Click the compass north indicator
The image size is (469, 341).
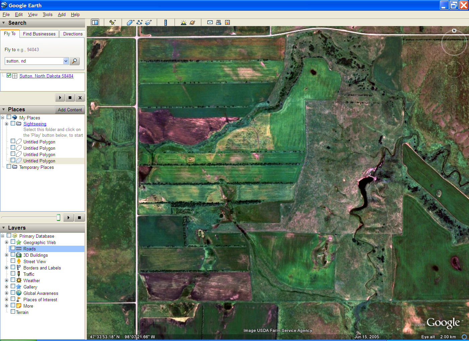454,30
